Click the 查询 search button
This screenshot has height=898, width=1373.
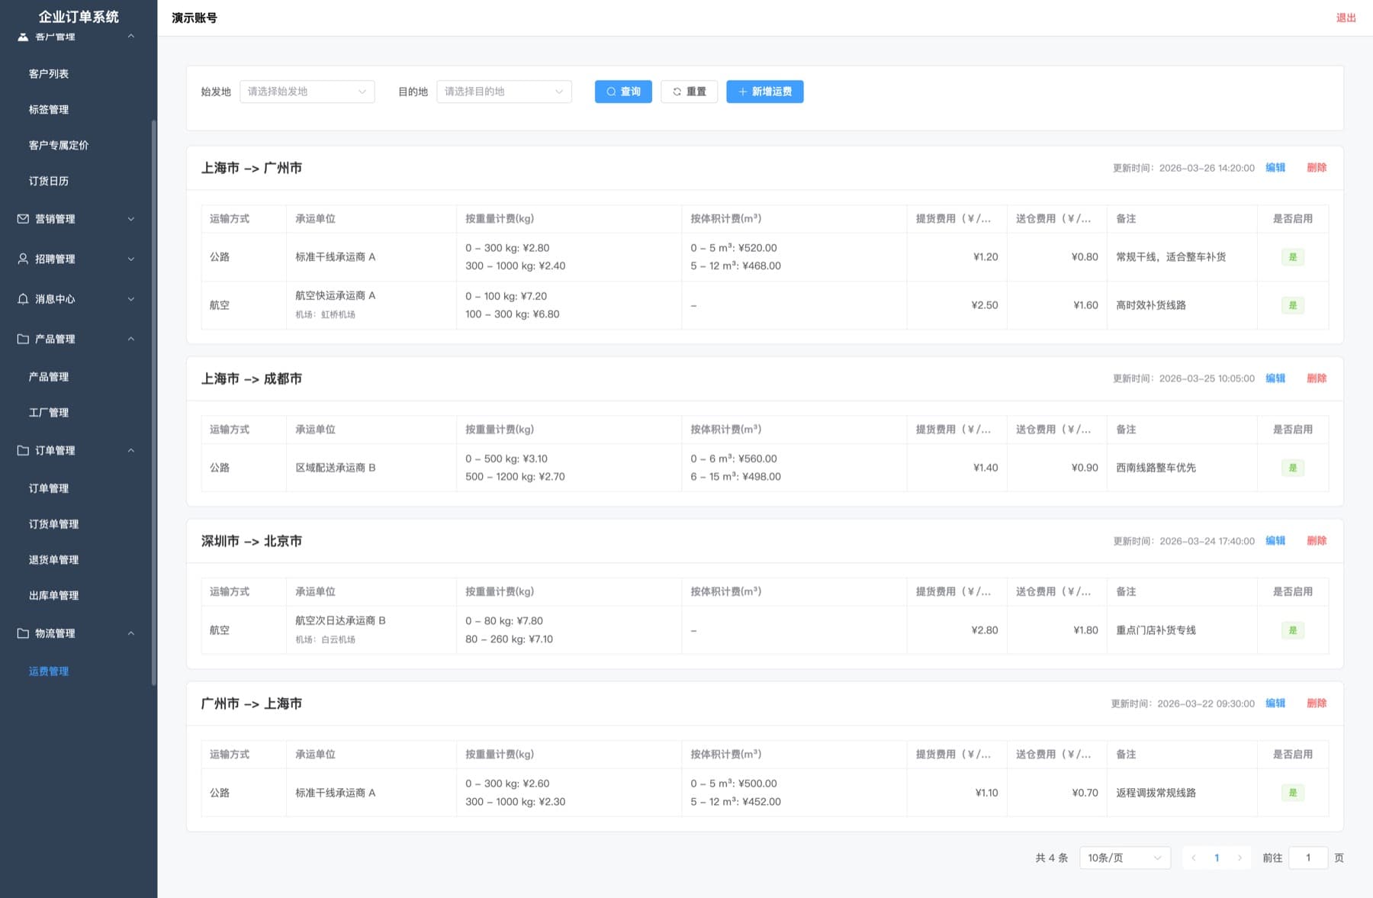623,92
